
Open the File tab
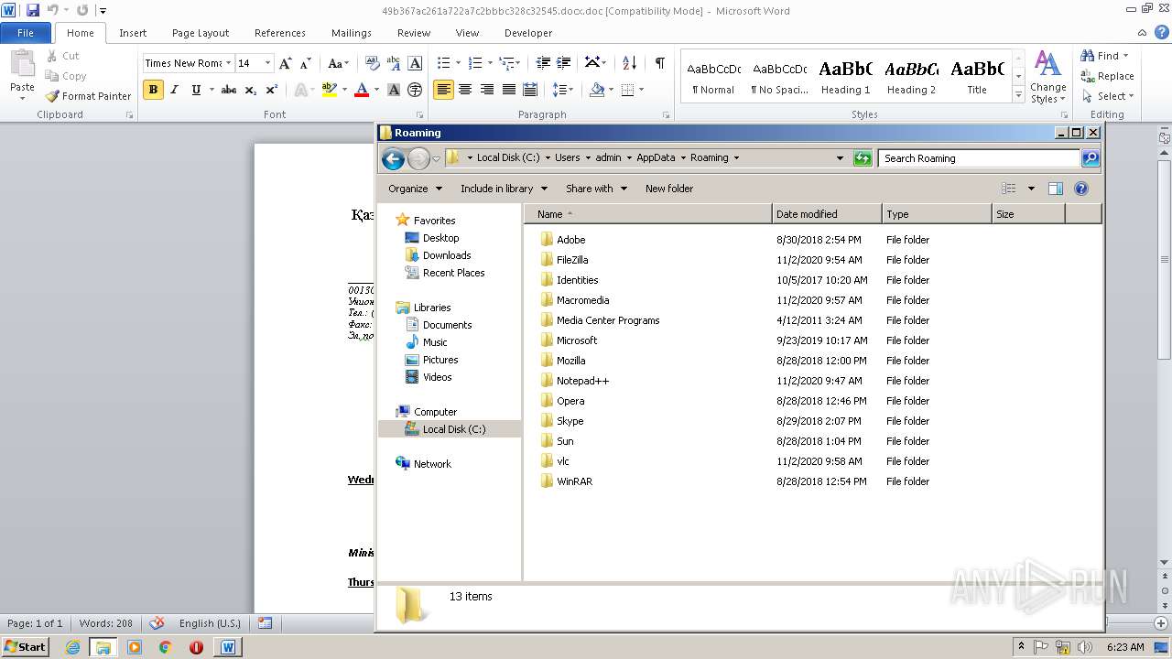(x=26, y=33)
